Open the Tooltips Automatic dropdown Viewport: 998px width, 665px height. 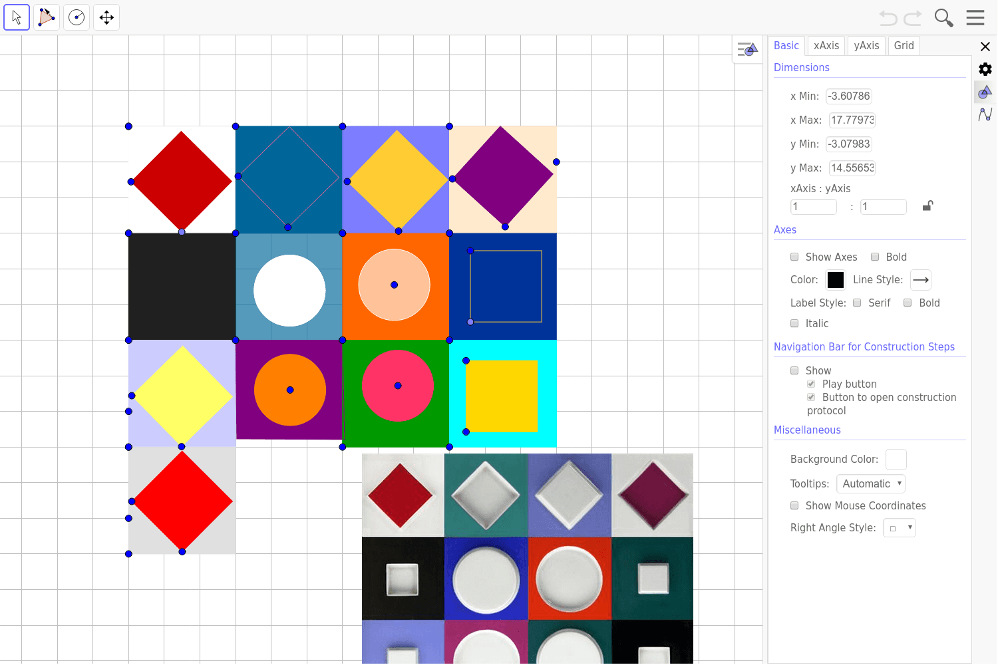click(x=871, y=483)
